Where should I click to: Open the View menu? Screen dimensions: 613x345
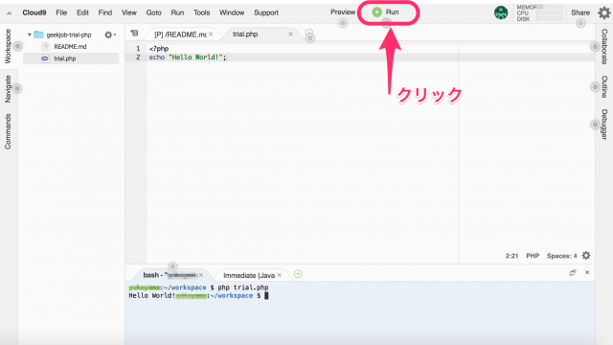(129, 12)
